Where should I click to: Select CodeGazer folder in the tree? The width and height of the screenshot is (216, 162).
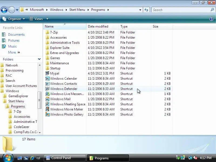(22, 127)
